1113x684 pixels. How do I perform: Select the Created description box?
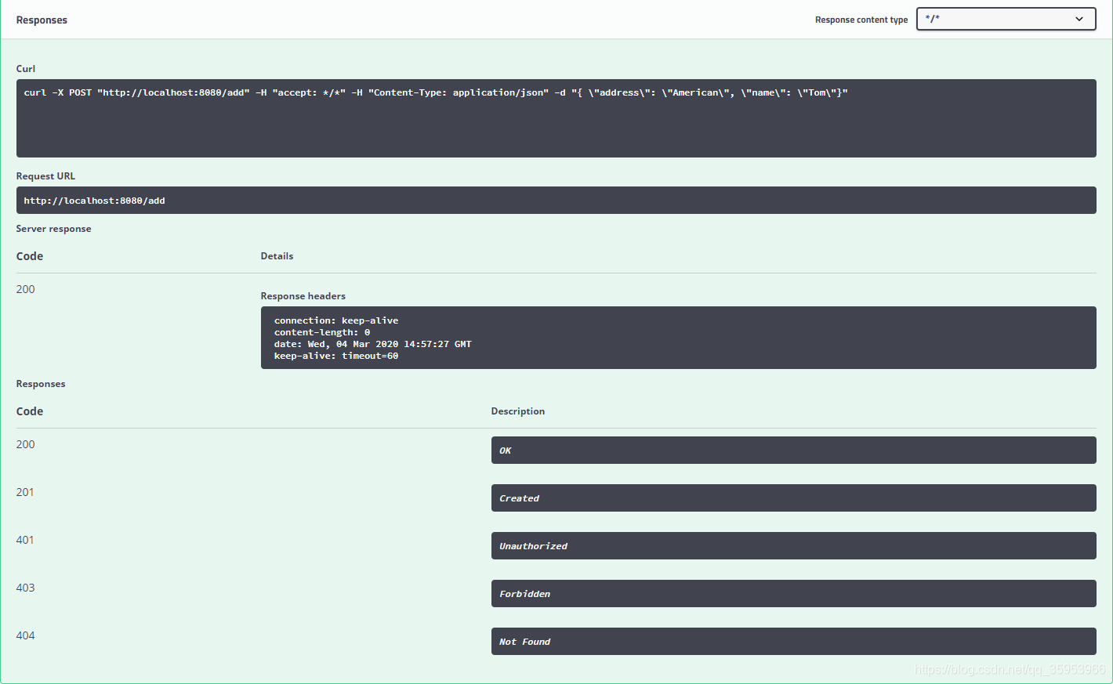point(793,498)
